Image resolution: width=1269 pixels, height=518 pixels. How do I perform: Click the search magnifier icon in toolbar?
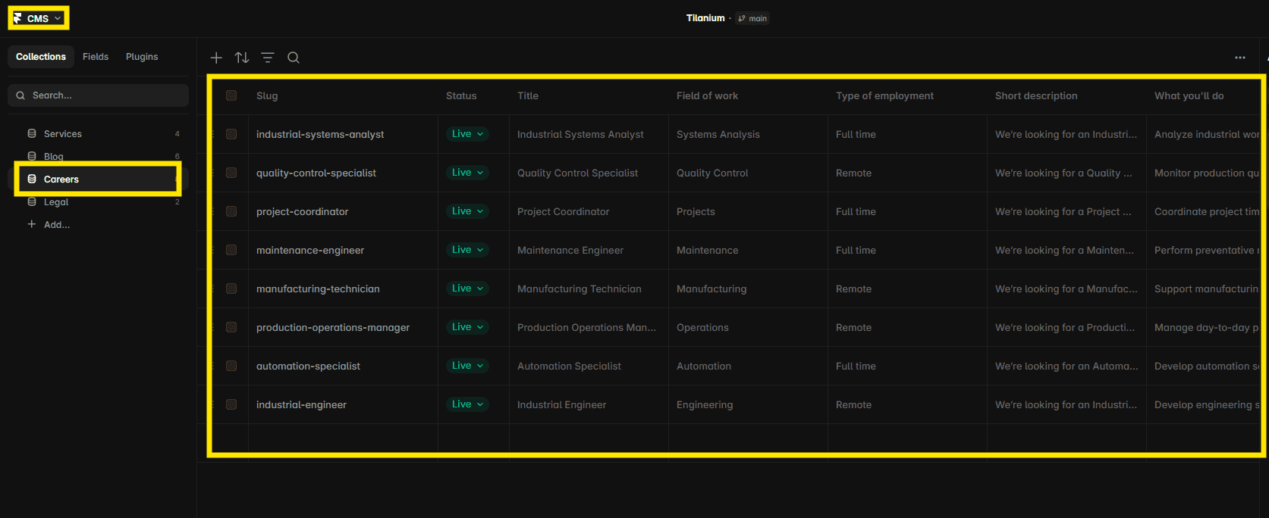pos(294,58)
